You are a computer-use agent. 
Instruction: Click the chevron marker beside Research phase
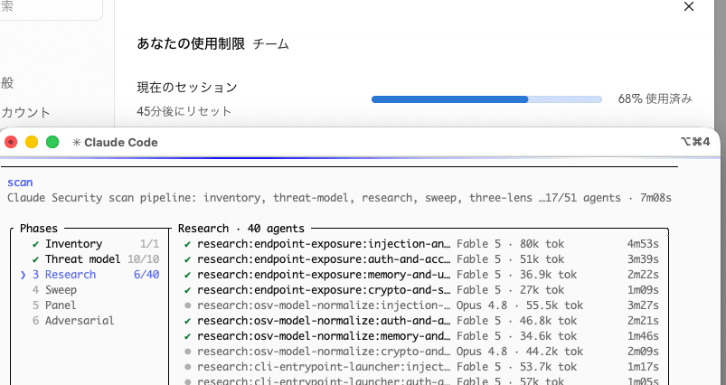pos(24,275)
